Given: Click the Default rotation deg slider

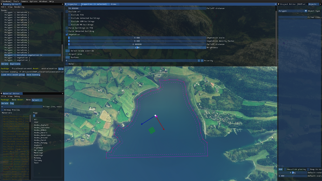Looking at the screenshot, I should 293,173.
